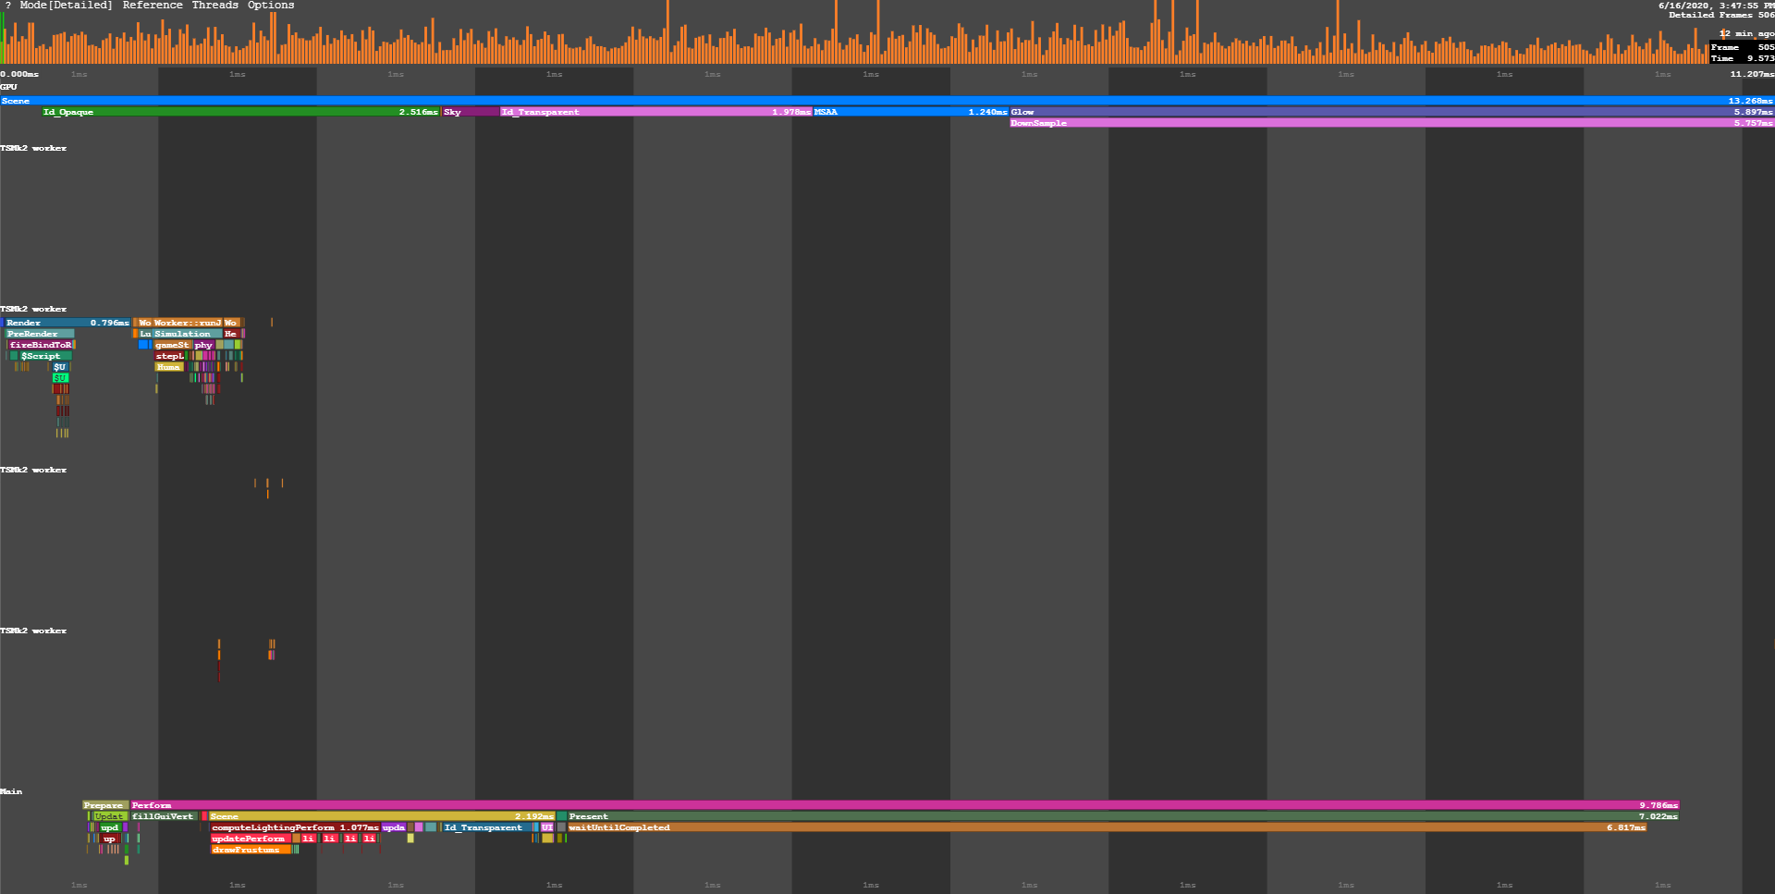Viewport: 1775px width, 894px height.
Task: Open the question mark help menu
Action: click(x=8, y=6)
